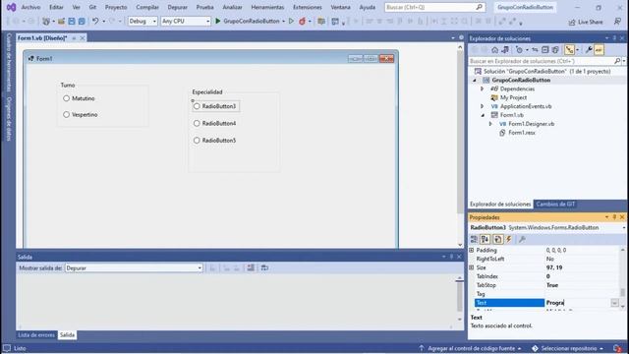
Task: Collapse the Form1.vb node
Action: coord(483,115)
